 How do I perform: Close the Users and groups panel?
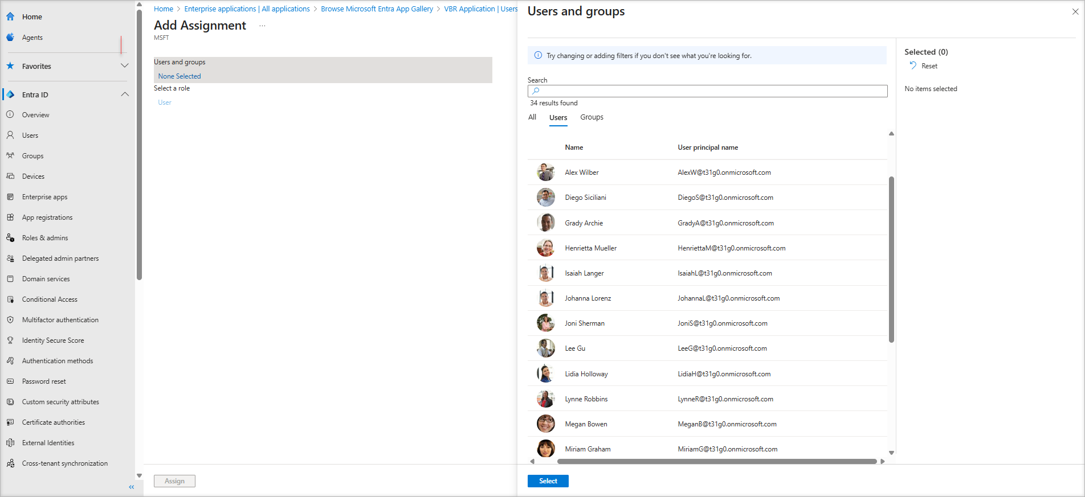tap(1075, 11)
